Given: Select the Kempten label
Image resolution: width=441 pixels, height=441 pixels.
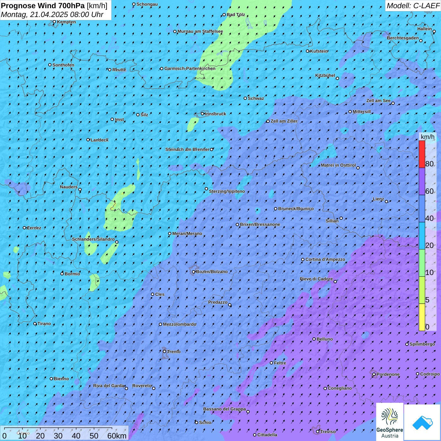Looking at the screenshot, I should 66,22.
